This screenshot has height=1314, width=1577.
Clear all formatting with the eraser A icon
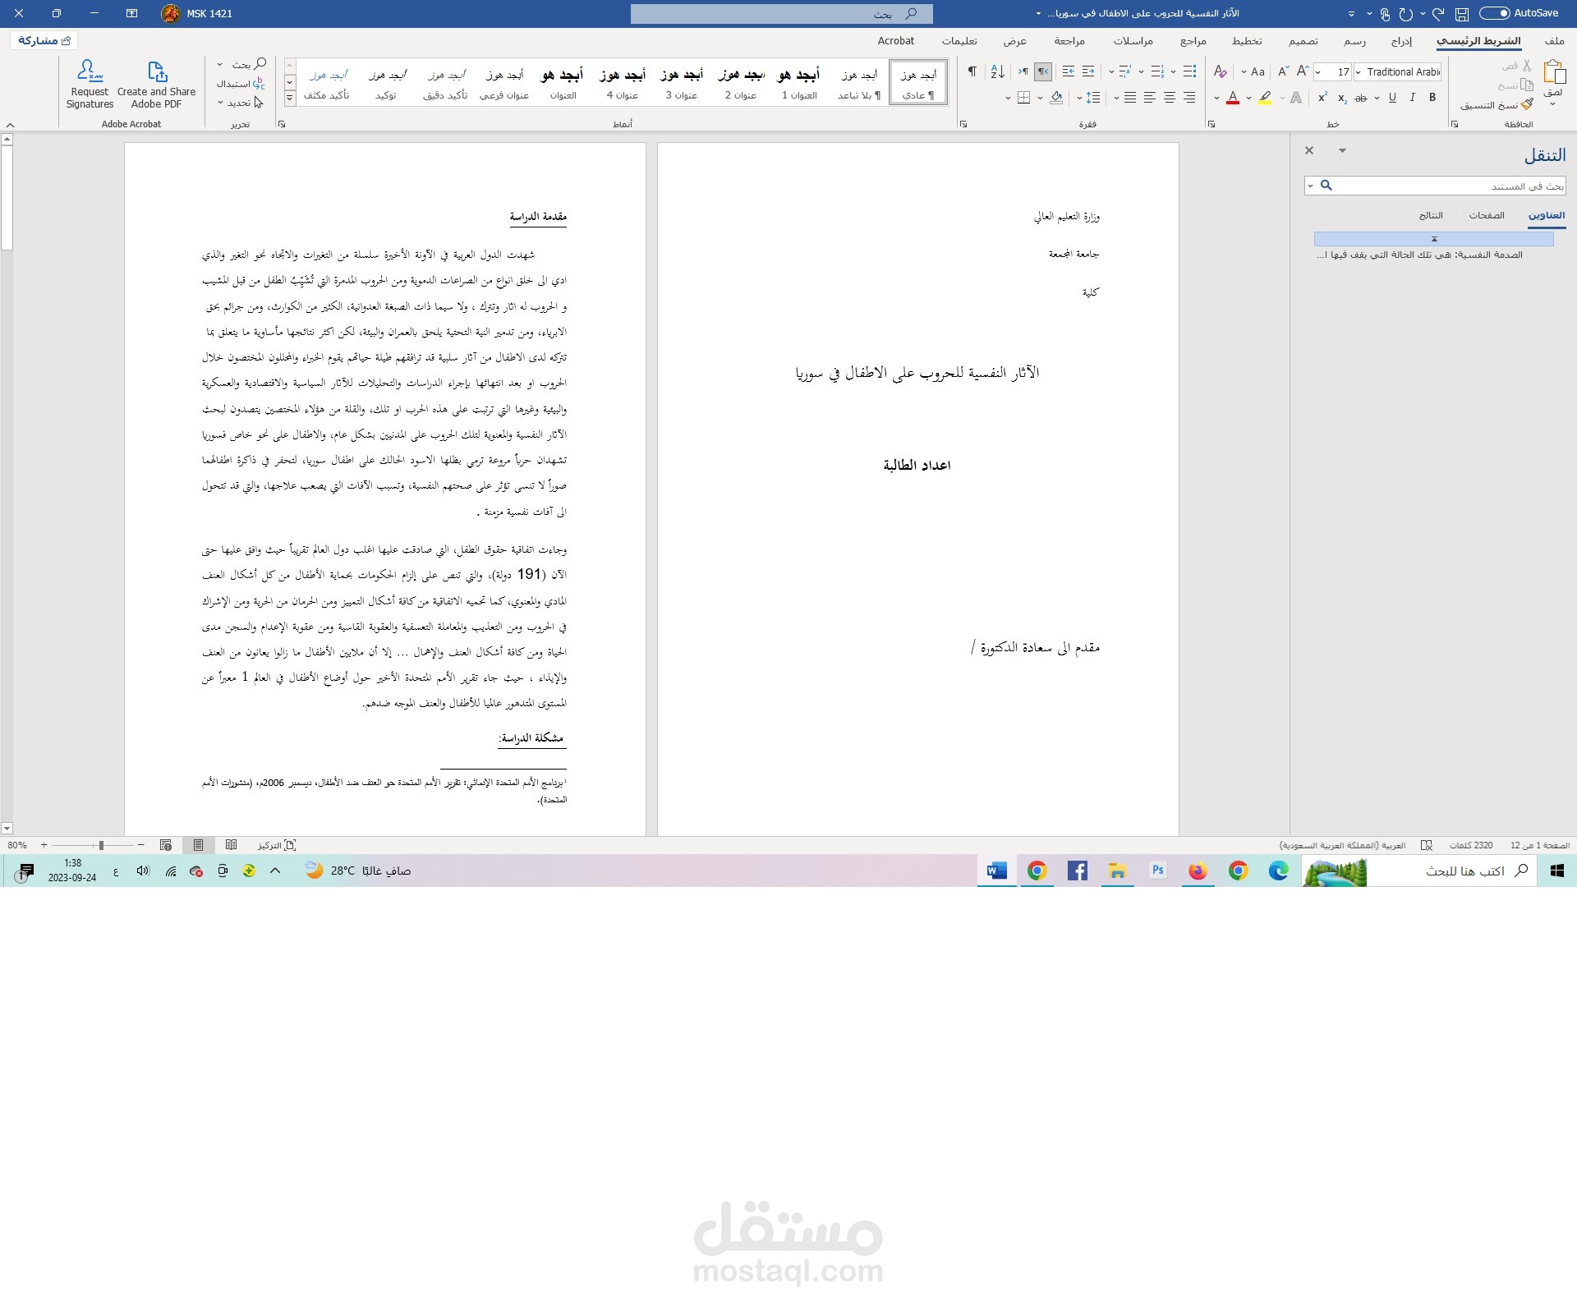(1221, 71)
